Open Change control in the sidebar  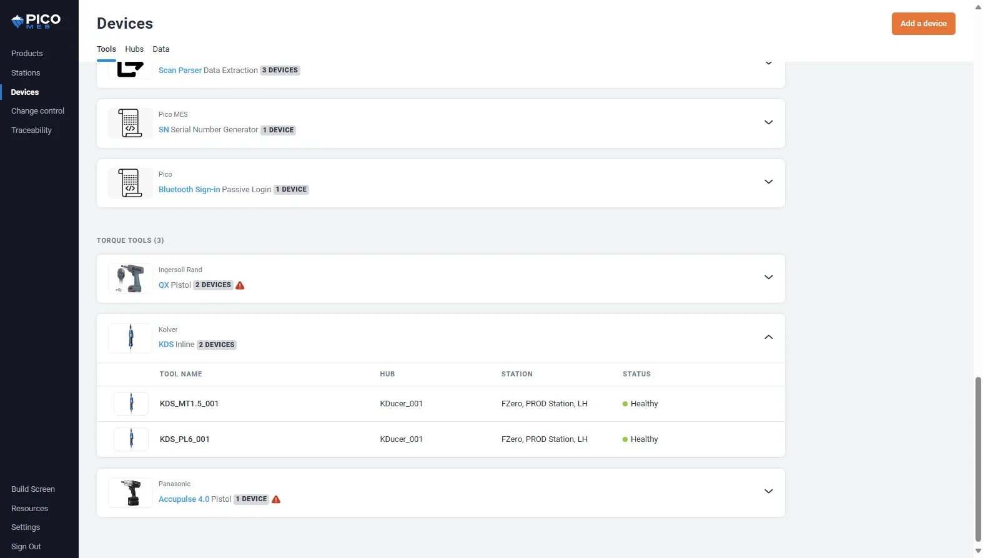click(37, 111)
